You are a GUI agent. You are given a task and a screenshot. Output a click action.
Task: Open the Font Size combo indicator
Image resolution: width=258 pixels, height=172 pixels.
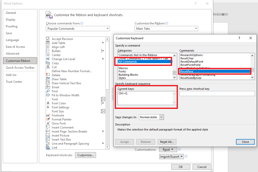103,111
